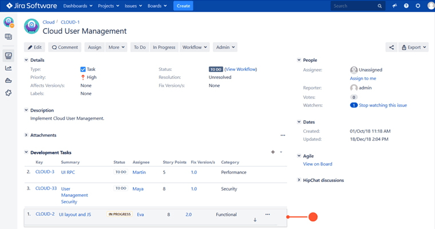Open the feedback megaphone icon
435x229 pixels.
[x=394, y=6]
